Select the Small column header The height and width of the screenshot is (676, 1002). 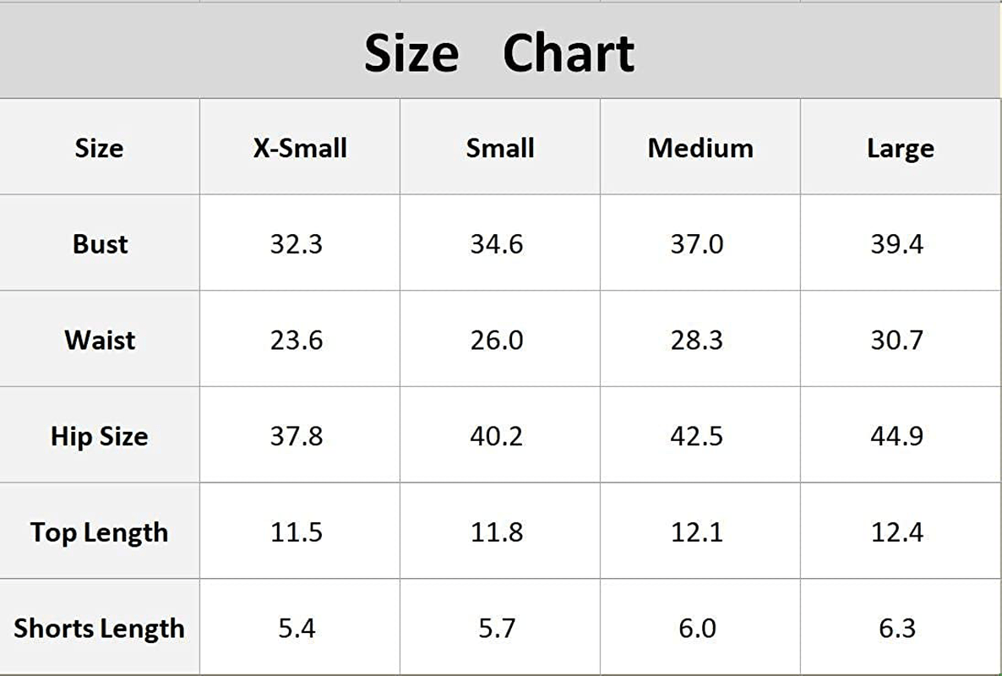point(499,148)
